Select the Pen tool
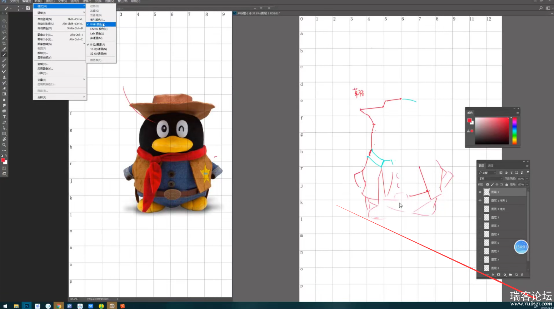Screen dimensions: 554x309 tap(4, 122)
